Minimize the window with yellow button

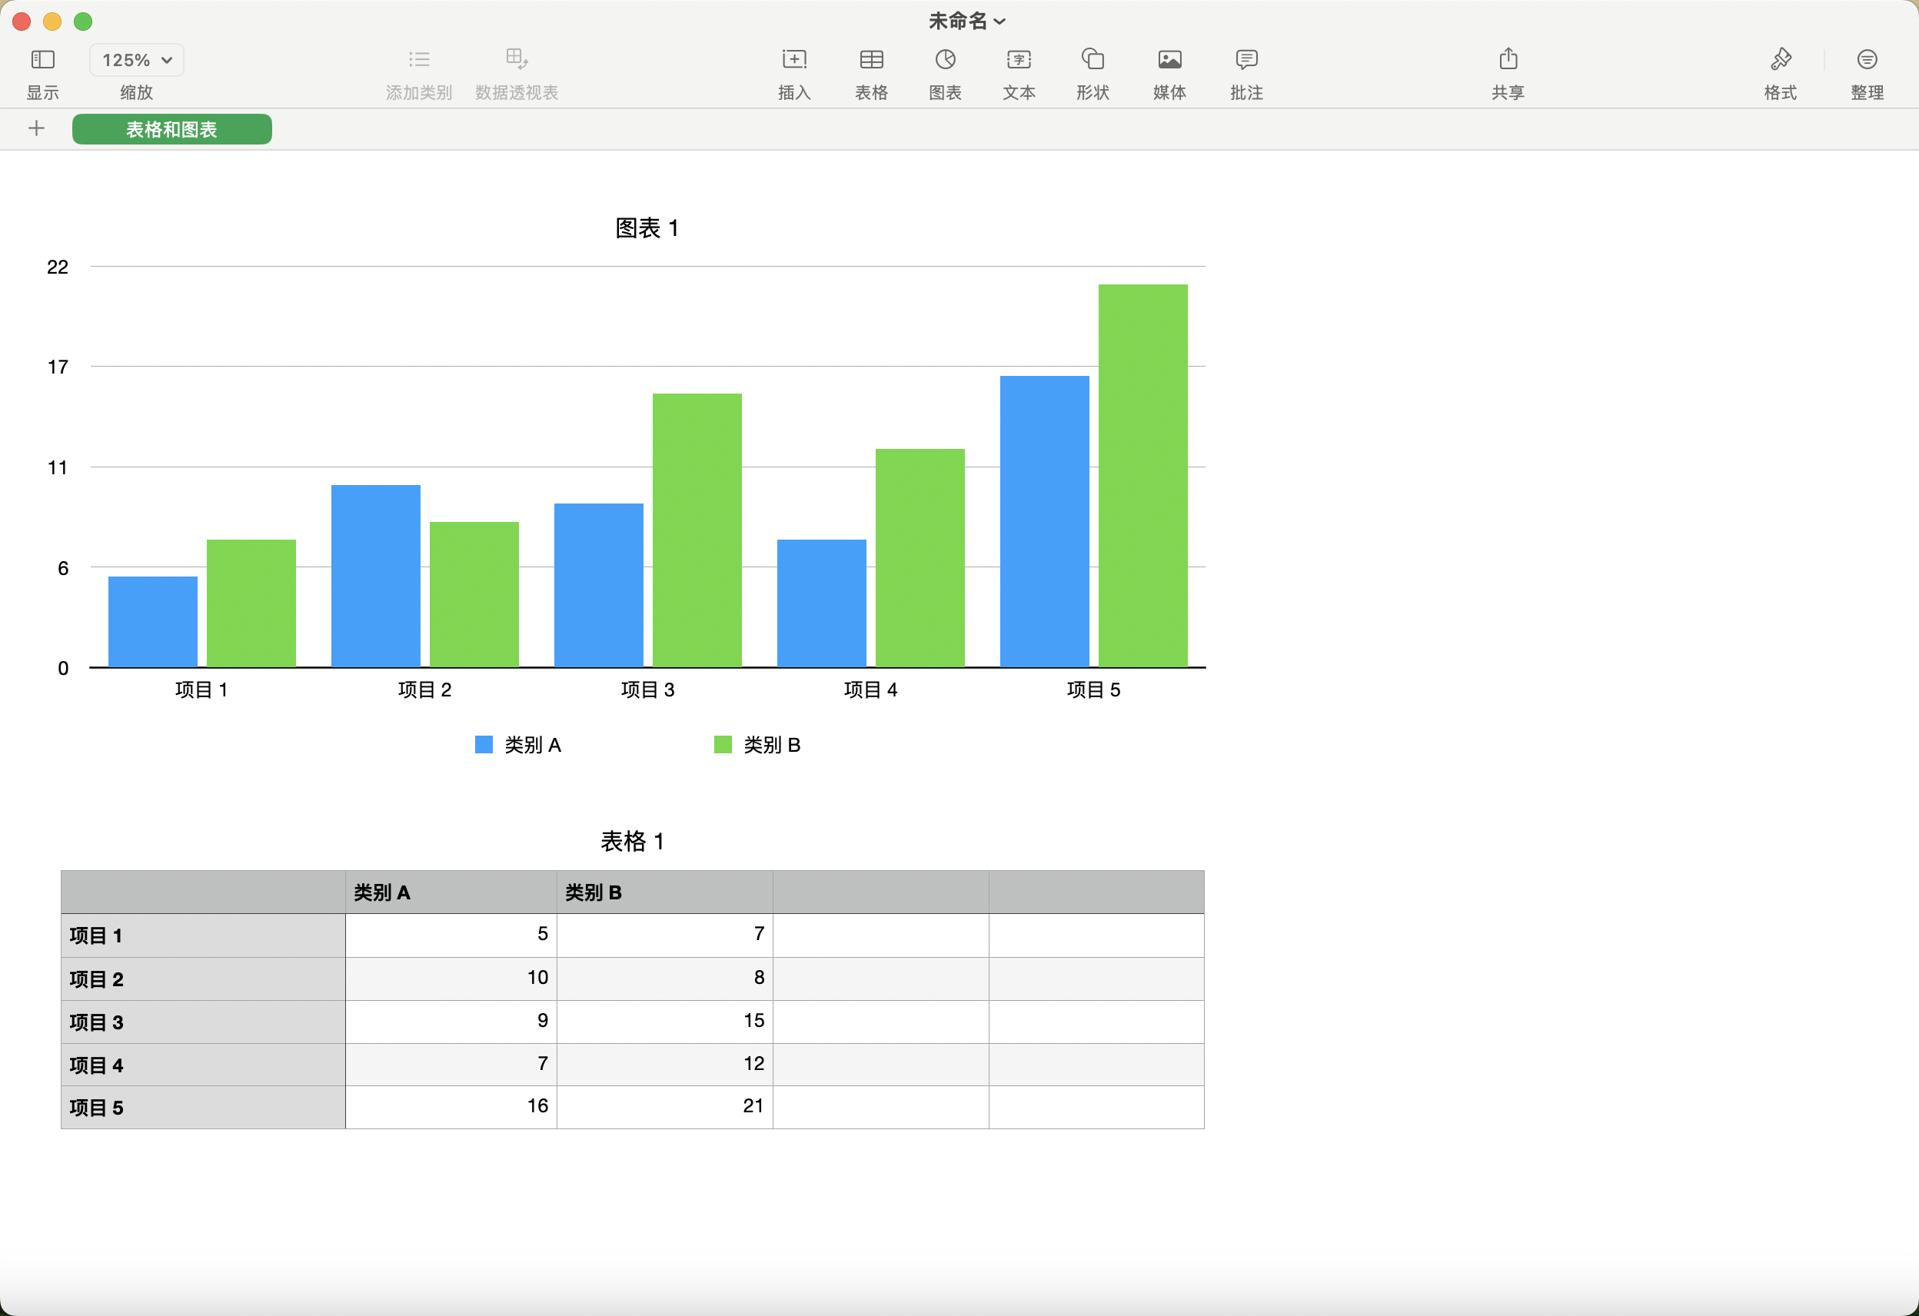pos(52,22)
